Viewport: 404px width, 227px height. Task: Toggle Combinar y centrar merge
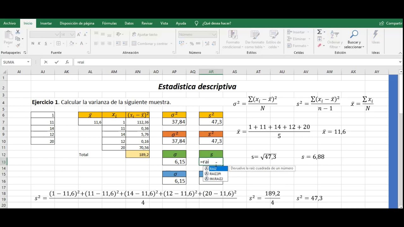coord(150,44)
